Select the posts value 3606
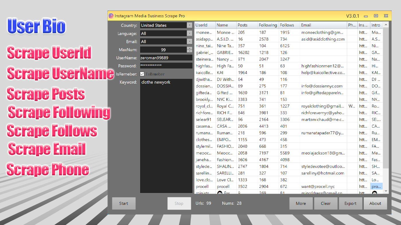Screen dimensions: 401x225 pos(247,160)
